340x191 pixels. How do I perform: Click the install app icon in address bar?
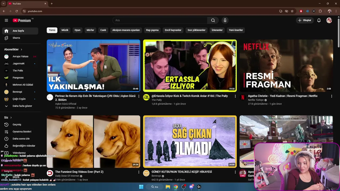point(281,11)
